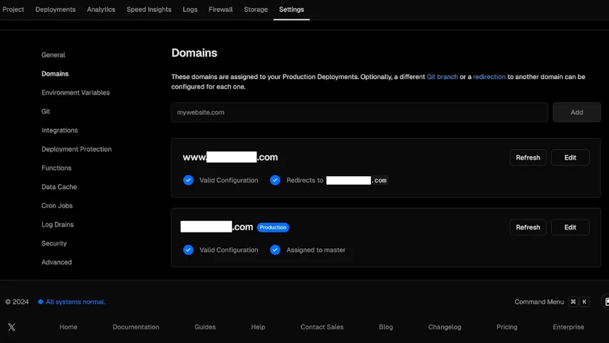This screenshot has width=609, height=343.
Task: Click the Redirects to checkmark icon
Action: tap(275, 180)
